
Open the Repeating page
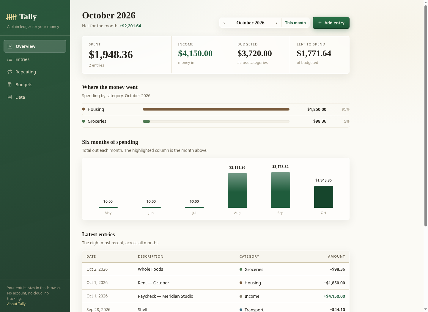click(35, 72)
